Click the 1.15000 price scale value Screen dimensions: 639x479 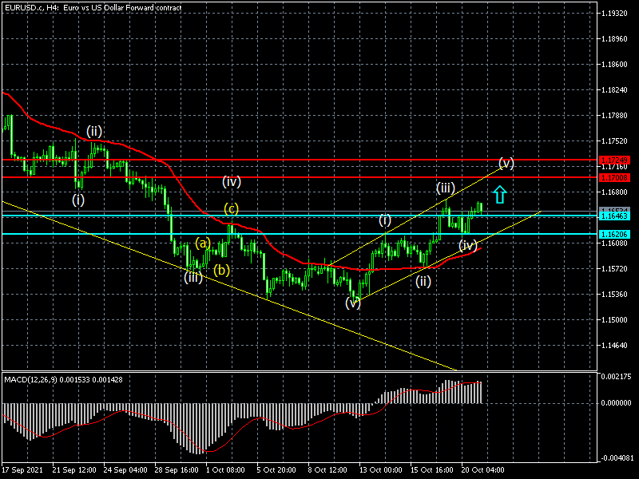[x=614, y=320]
